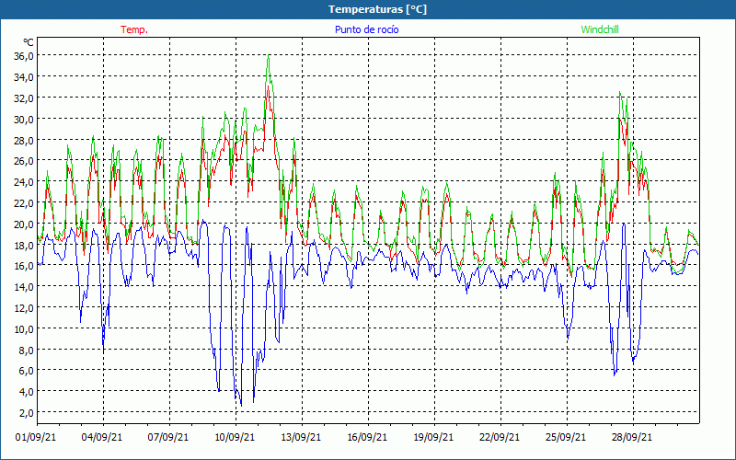
Task: Click the 24,0 y-axis tick label
Action: point(24,182)
